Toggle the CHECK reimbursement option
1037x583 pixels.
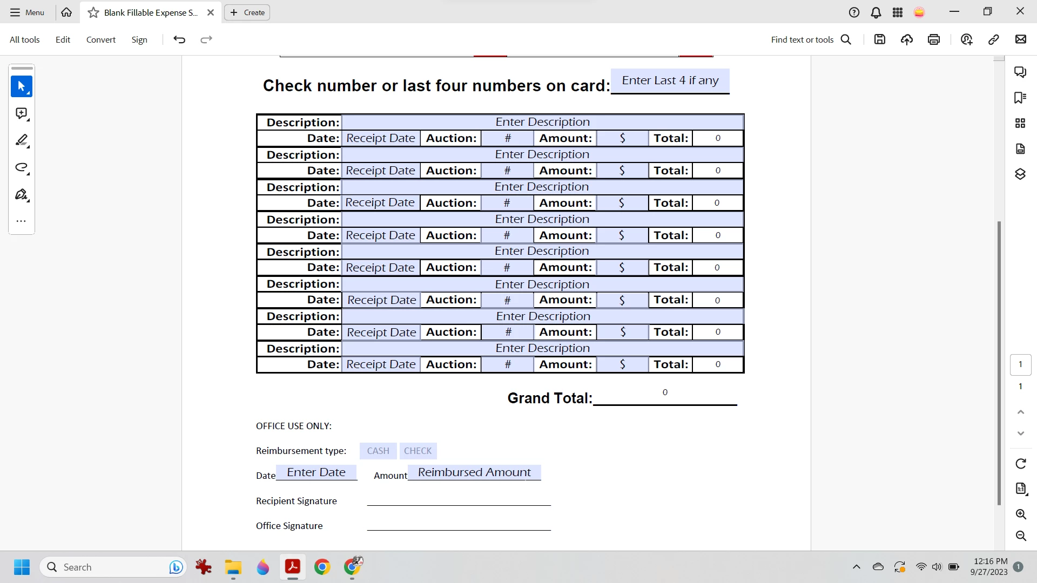click(418, 451)
